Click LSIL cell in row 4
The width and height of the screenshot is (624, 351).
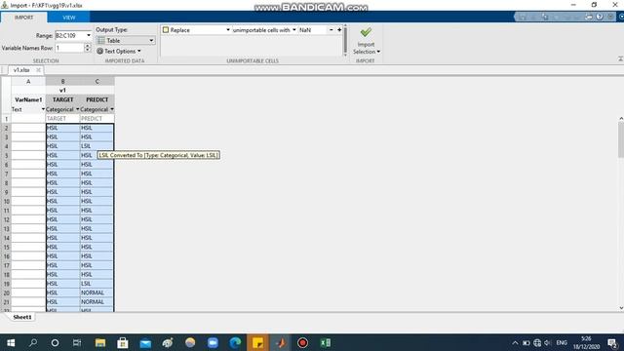click(x=97, y=146)
